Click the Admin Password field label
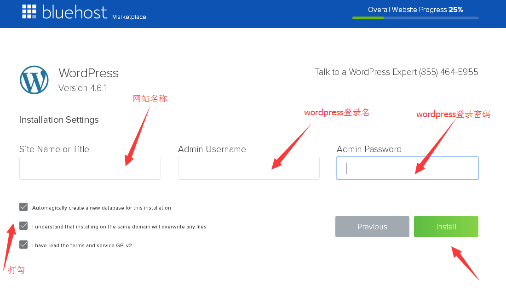The width and height of the screenshot is (506, 296). click(368, 149)
